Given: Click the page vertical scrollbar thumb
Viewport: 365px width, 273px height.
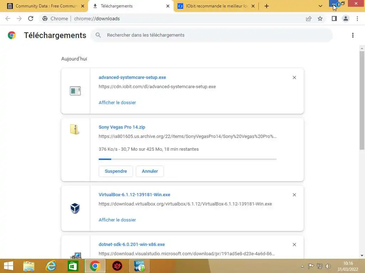Looking at the screenshot, I should (362, 100).
